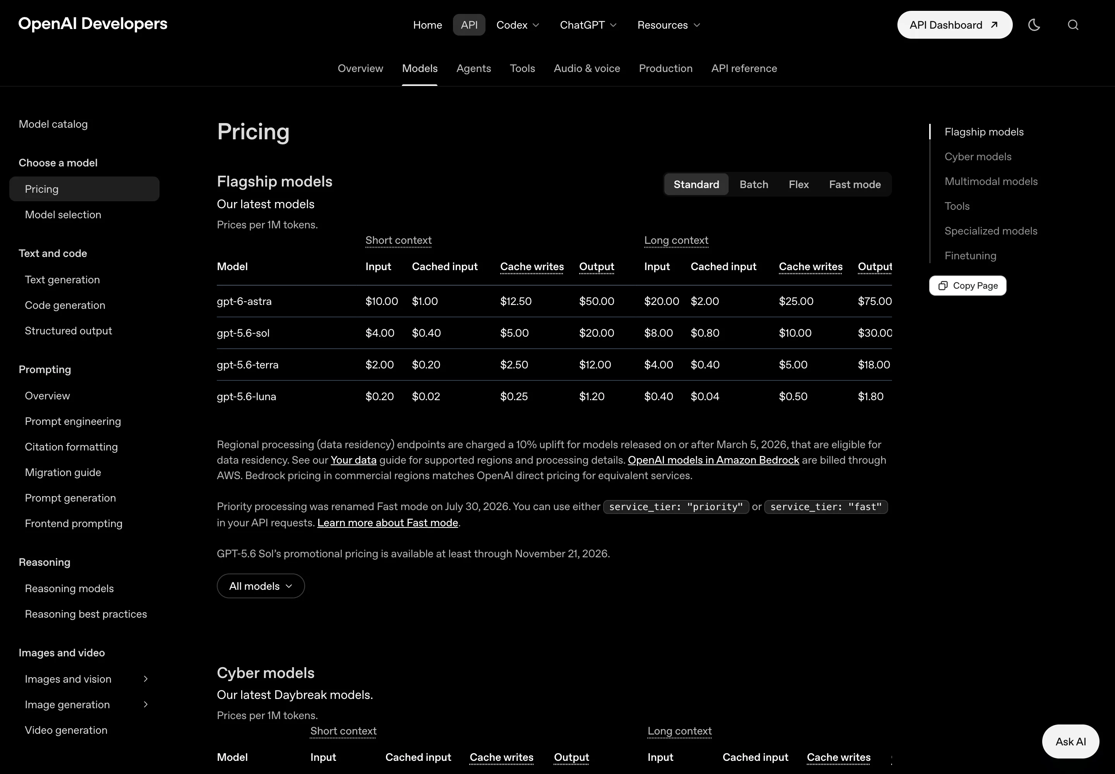
Task: Click Flagship Long context column label
Action: (676, 241)
